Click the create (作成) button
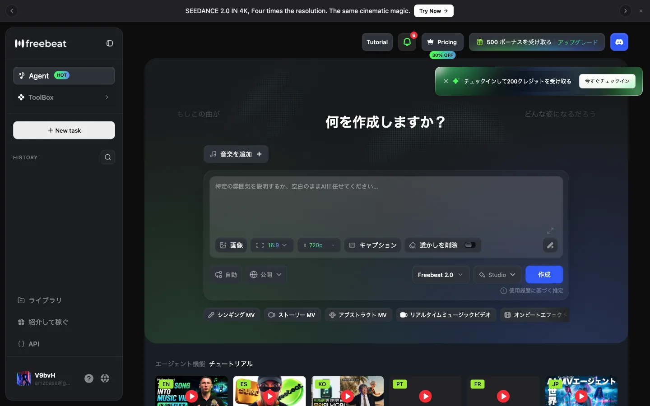Image resolution: width=650 pixels, height=406 pixels. (544, 275)
